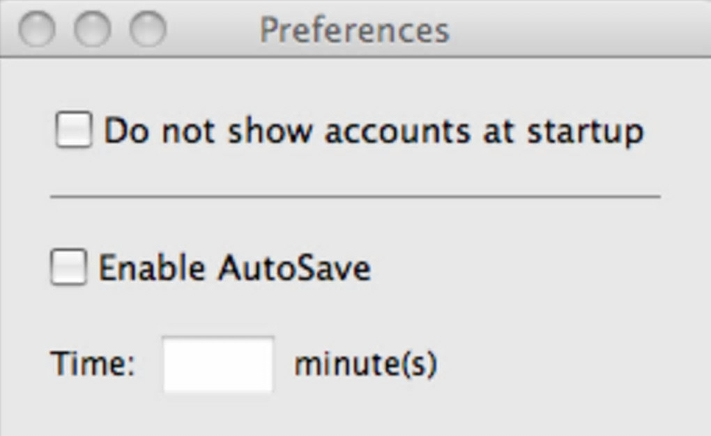The height and width of the screenshot is (436, 711).
Task: Click the "Do not show accounts at startup" label
Action: [x=373, y=131]
